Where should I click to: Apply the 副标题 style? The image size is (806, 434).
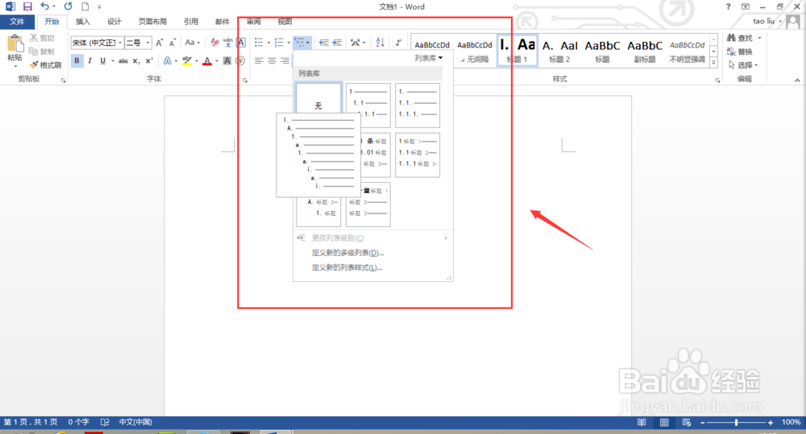pyautogui.click(x=645, y=52)
